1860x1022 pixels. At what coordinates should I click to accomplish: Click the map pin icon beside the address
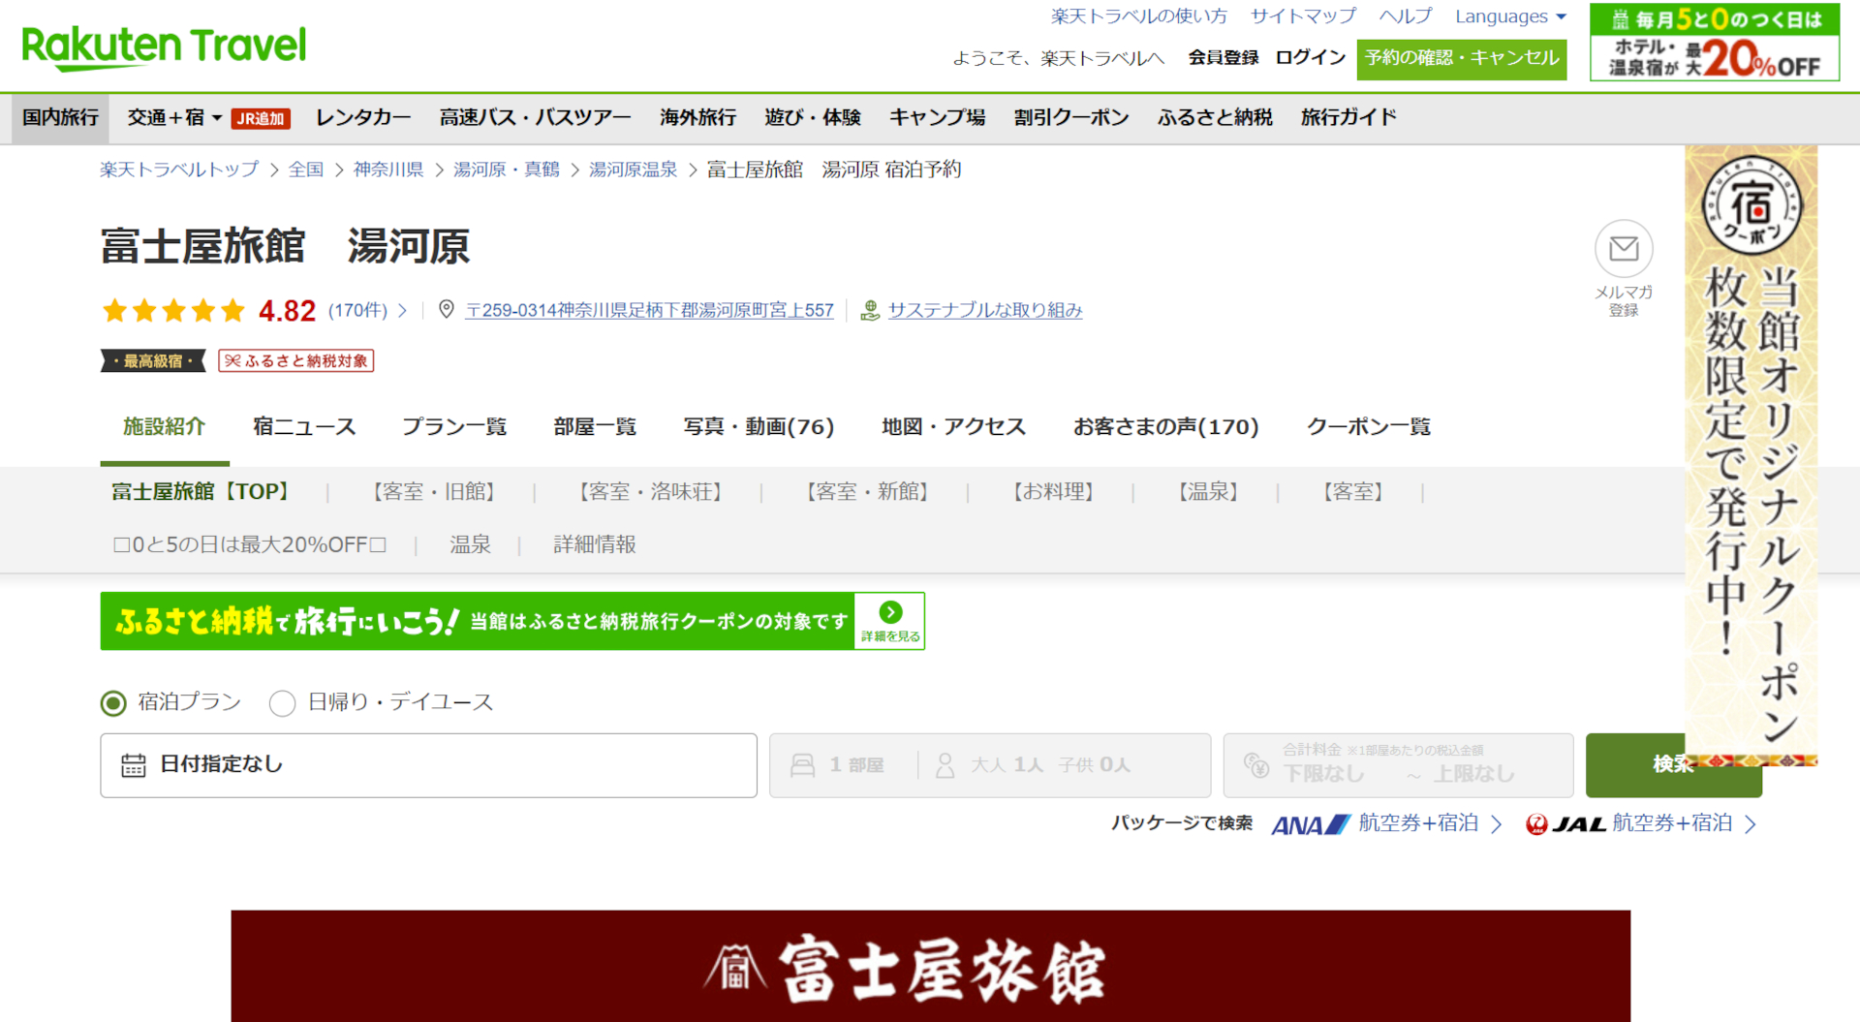(x=447, y=309)
